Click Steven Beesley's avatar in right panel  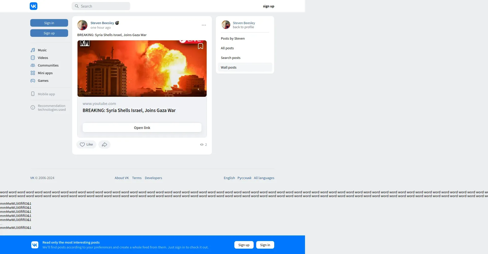tap(226, 25)
